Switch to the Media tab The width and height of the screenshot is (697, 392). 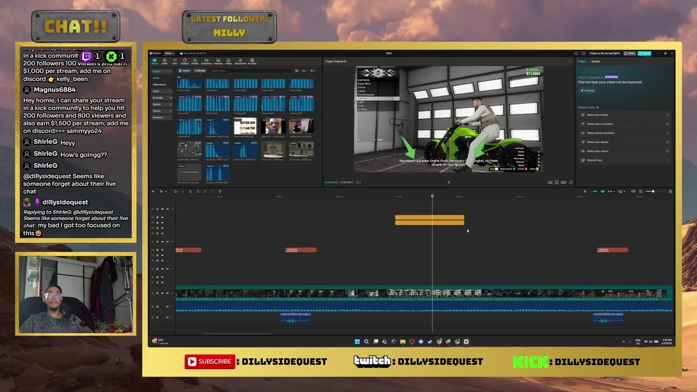[x=155, y=62]
